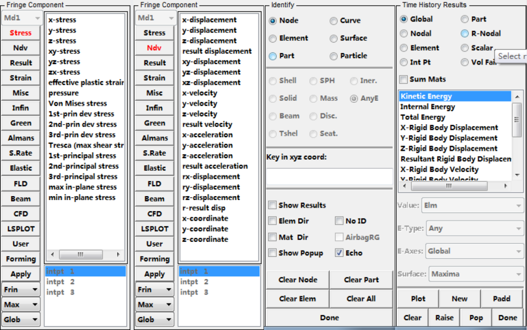Click the Clear All button

point(361,298)
